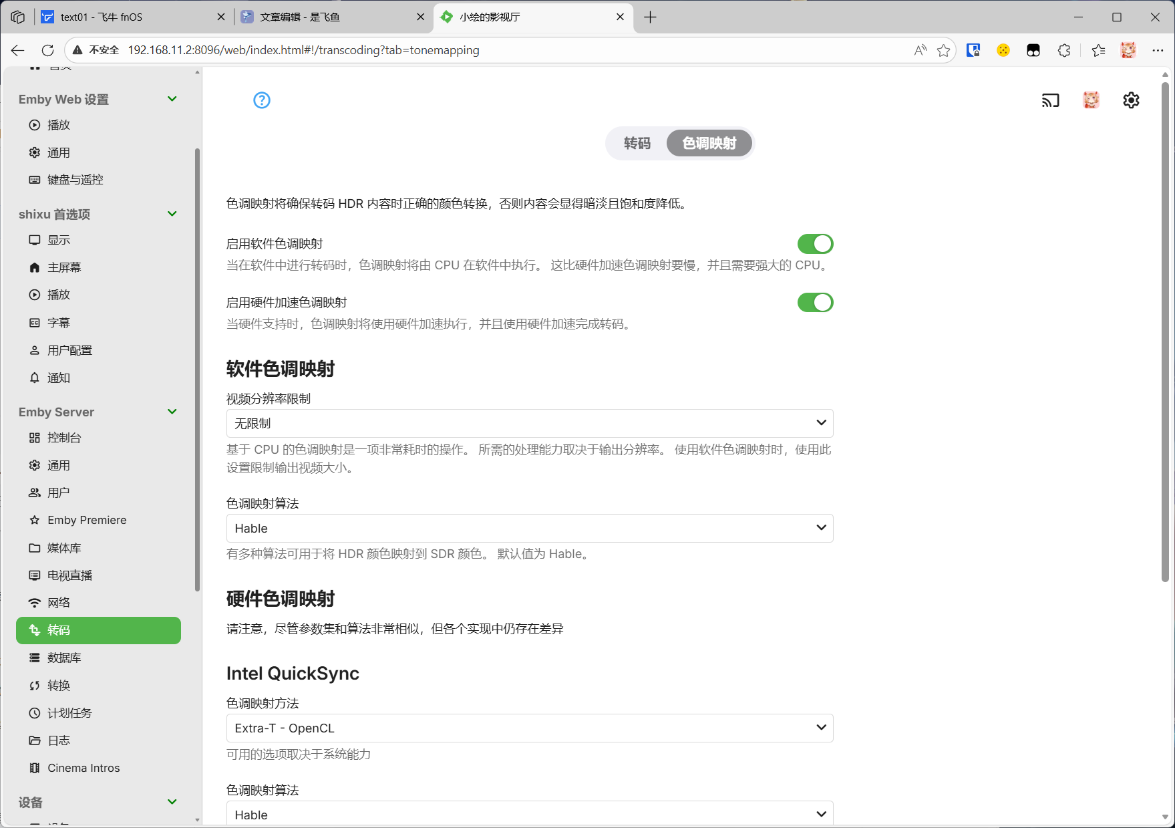Go to 计划任务 in the sidebar

tap(69, 713)
